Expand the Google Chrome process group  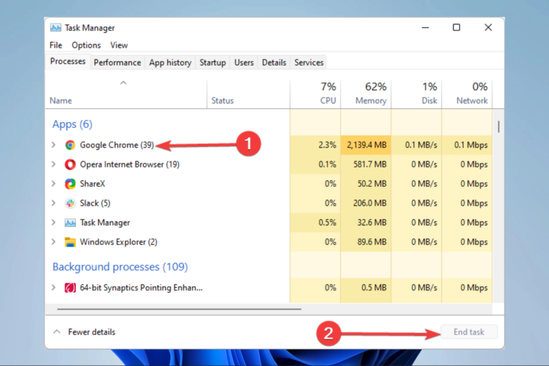point(53,145)
